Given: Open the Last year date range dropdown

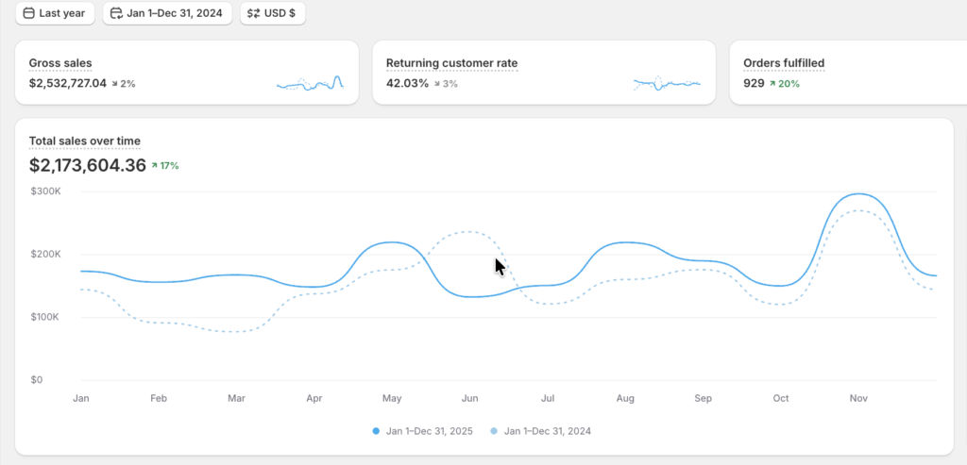Looking at the screenshot, I should tap(55, 14).
